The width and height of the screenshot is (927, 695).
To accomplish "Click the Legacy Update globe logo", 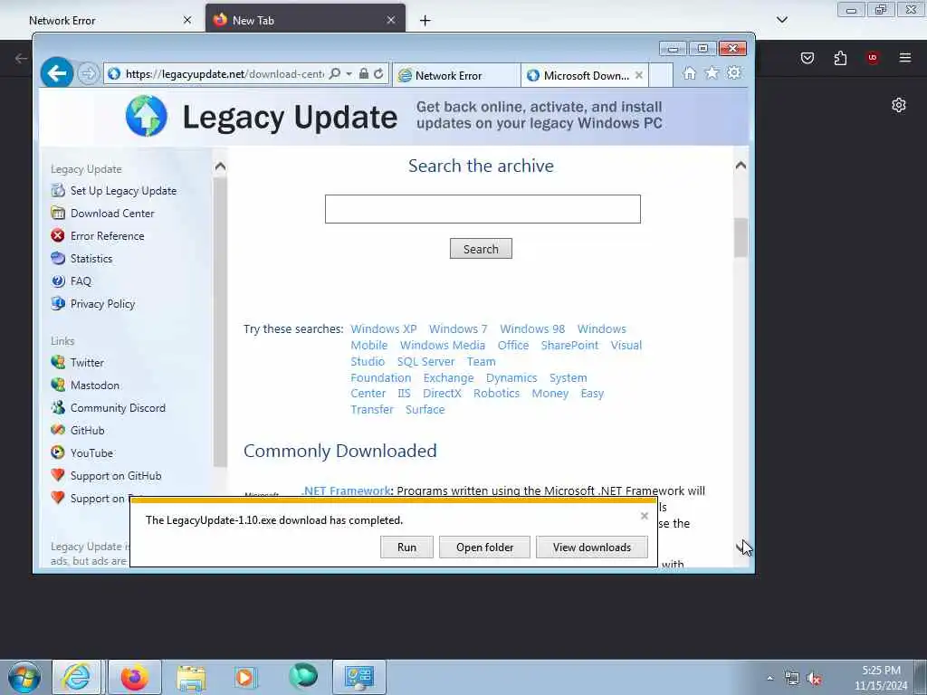I will tap(147, 116).
